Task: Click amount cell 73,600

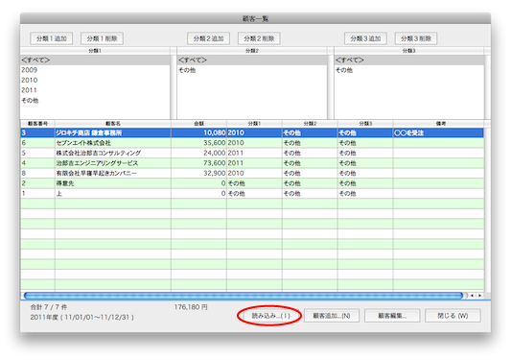Action: [x=198, y=163]
